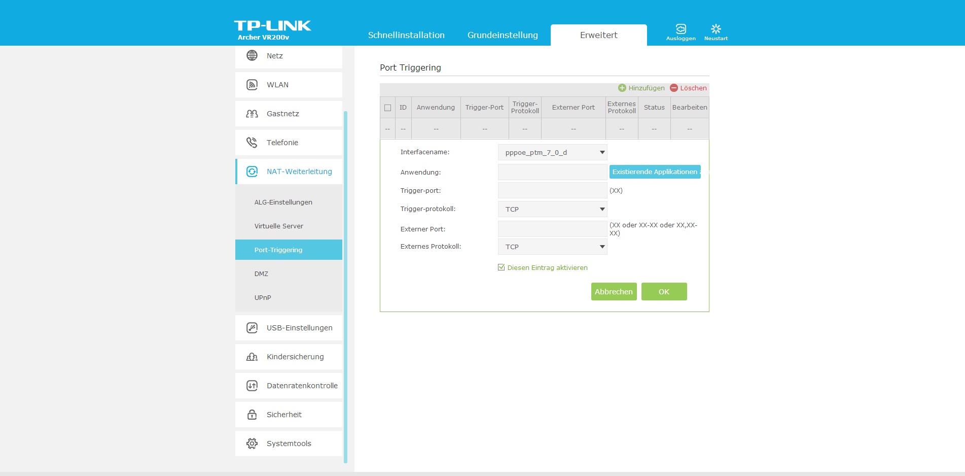Click Existierende Applikationen button
The height and width of the screenshot is (476, 965).
(655, 172)
